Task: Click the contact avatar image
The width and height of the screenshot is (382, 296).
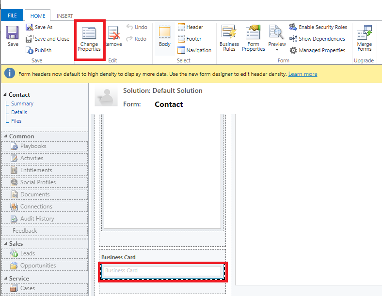Action: click(106, 96)
